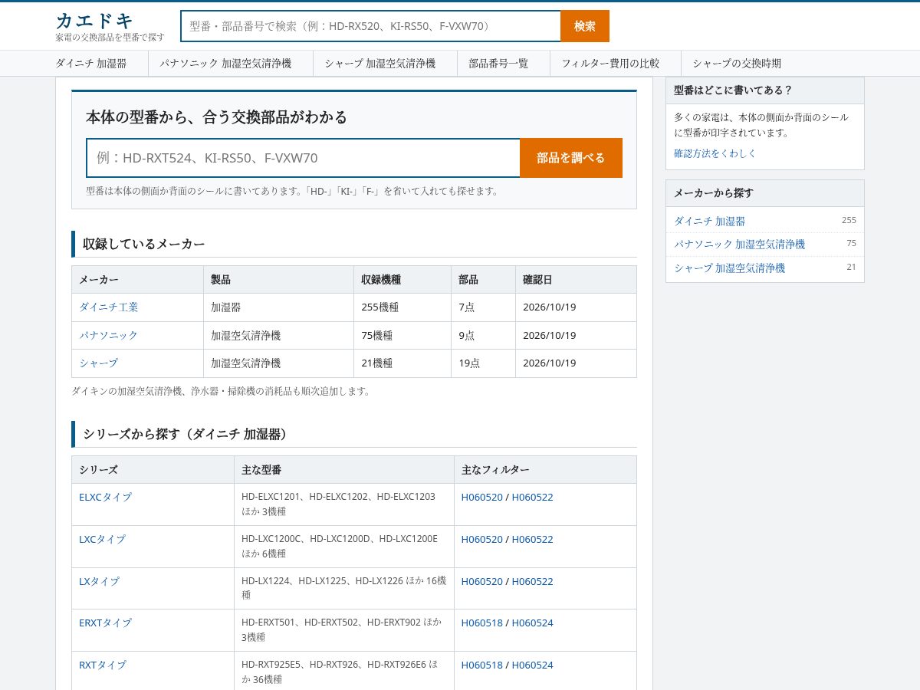Open H060518 filter in ERXTタイプ row
The image size is (920, 690).
[482, 623]
